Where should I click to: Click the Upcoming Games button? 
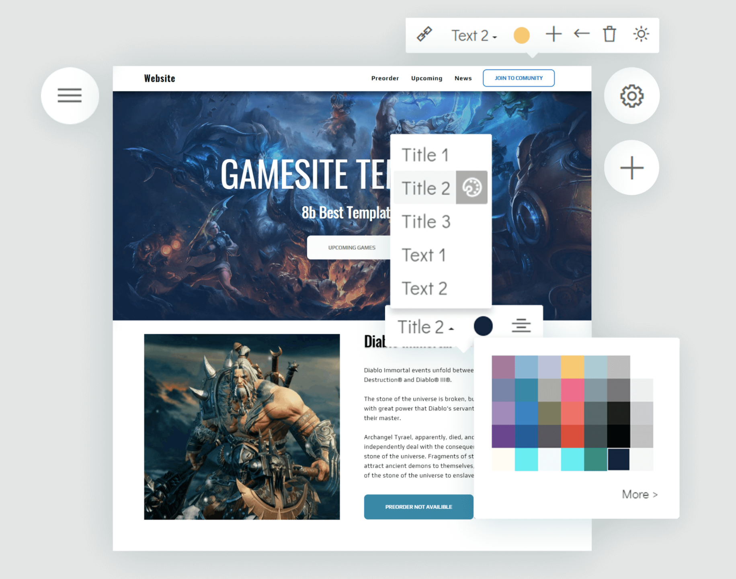[349, 247]
